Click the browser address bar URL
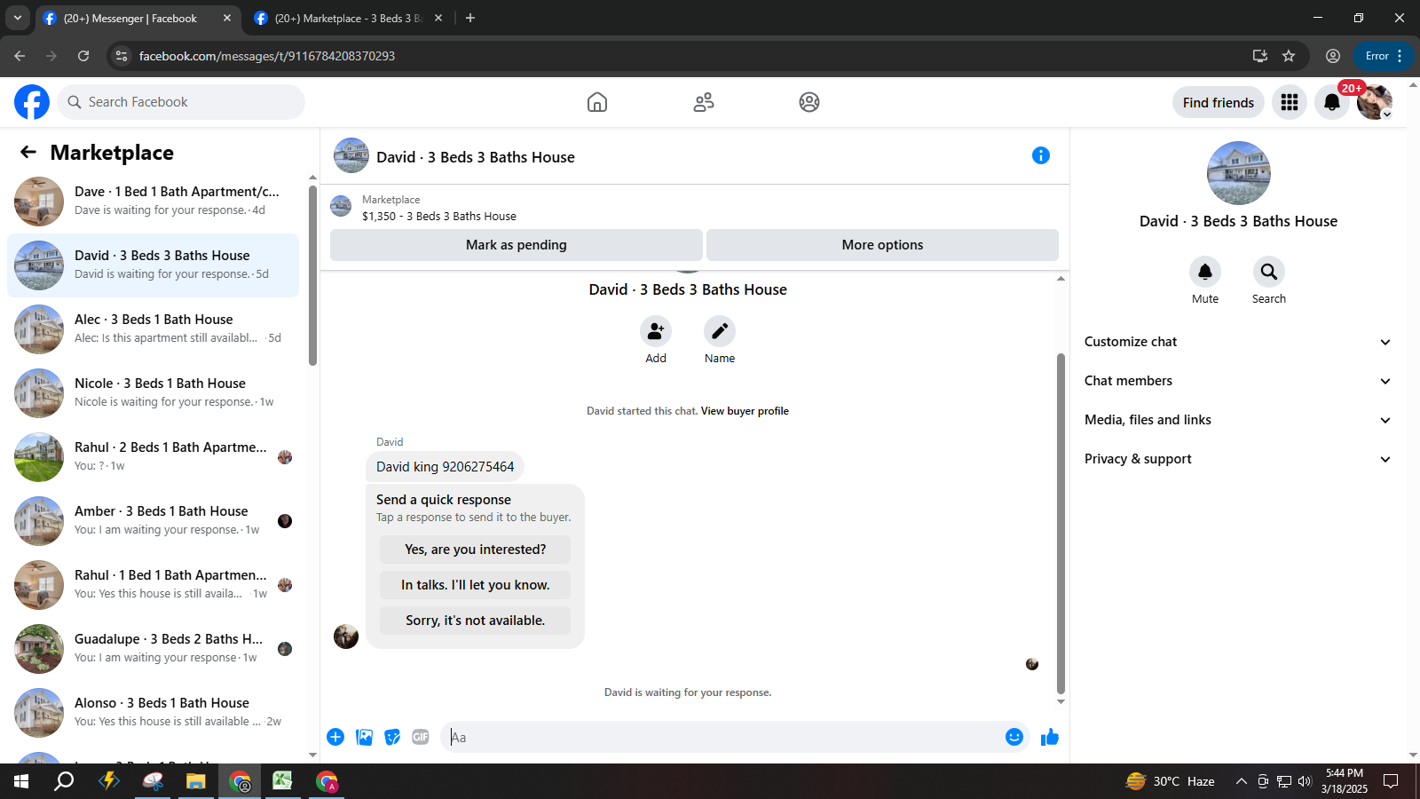 [267, 56]
